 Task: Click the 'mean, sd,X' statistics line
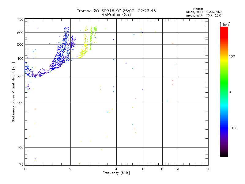204,15
